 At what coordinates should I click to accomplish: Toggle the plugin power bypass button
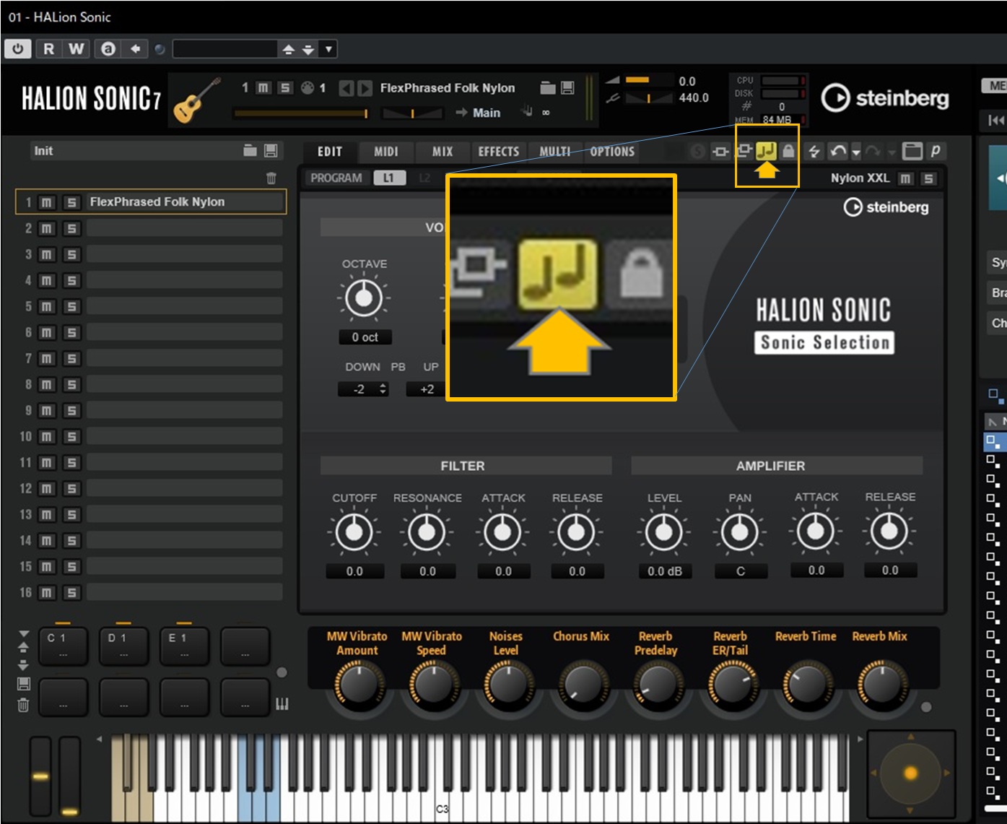pyautogui.click(x=18, y=48)
